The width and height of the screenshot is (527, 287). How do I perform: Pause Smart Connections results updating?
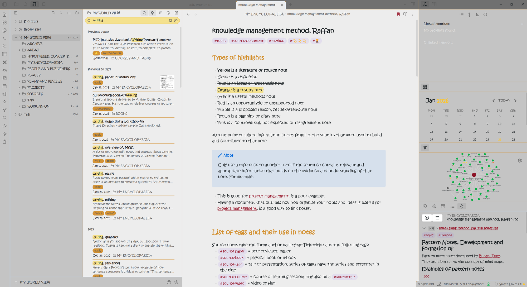427,218
